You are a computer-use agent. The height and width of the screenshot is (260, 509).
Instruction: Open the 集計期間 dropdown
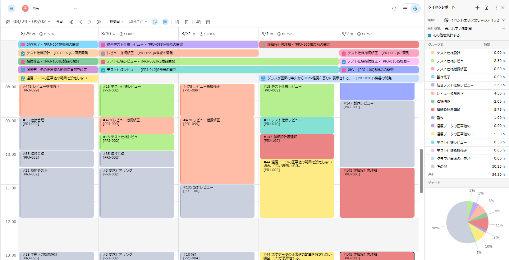[474, 29]
